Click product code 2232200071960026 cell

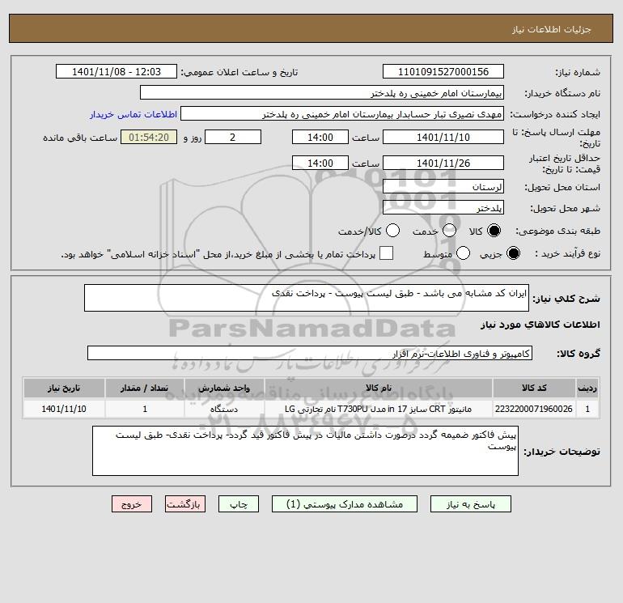[534, 409]
